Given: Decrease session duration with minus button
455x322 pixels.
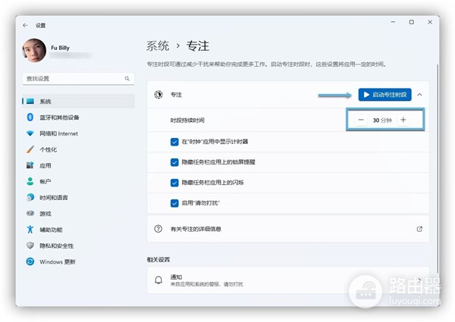Looking at the screenshot, I should point(361,120).
